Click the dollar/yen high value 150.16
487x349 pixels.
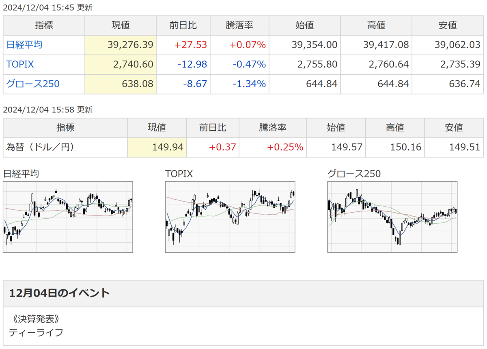tap(406, 147)
